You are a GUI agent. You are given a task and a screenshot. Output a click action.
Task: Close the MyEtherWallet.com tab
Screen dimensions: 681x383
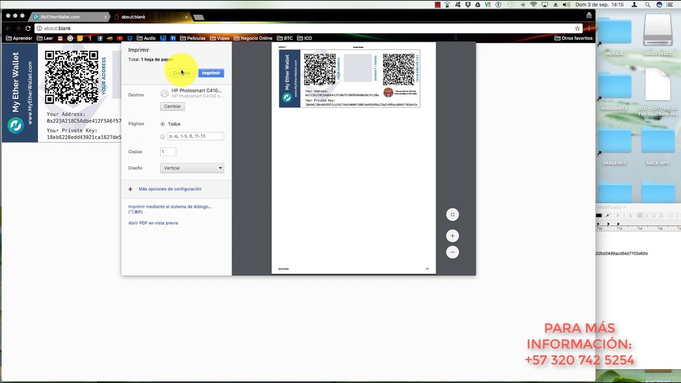tap(106, 17)
